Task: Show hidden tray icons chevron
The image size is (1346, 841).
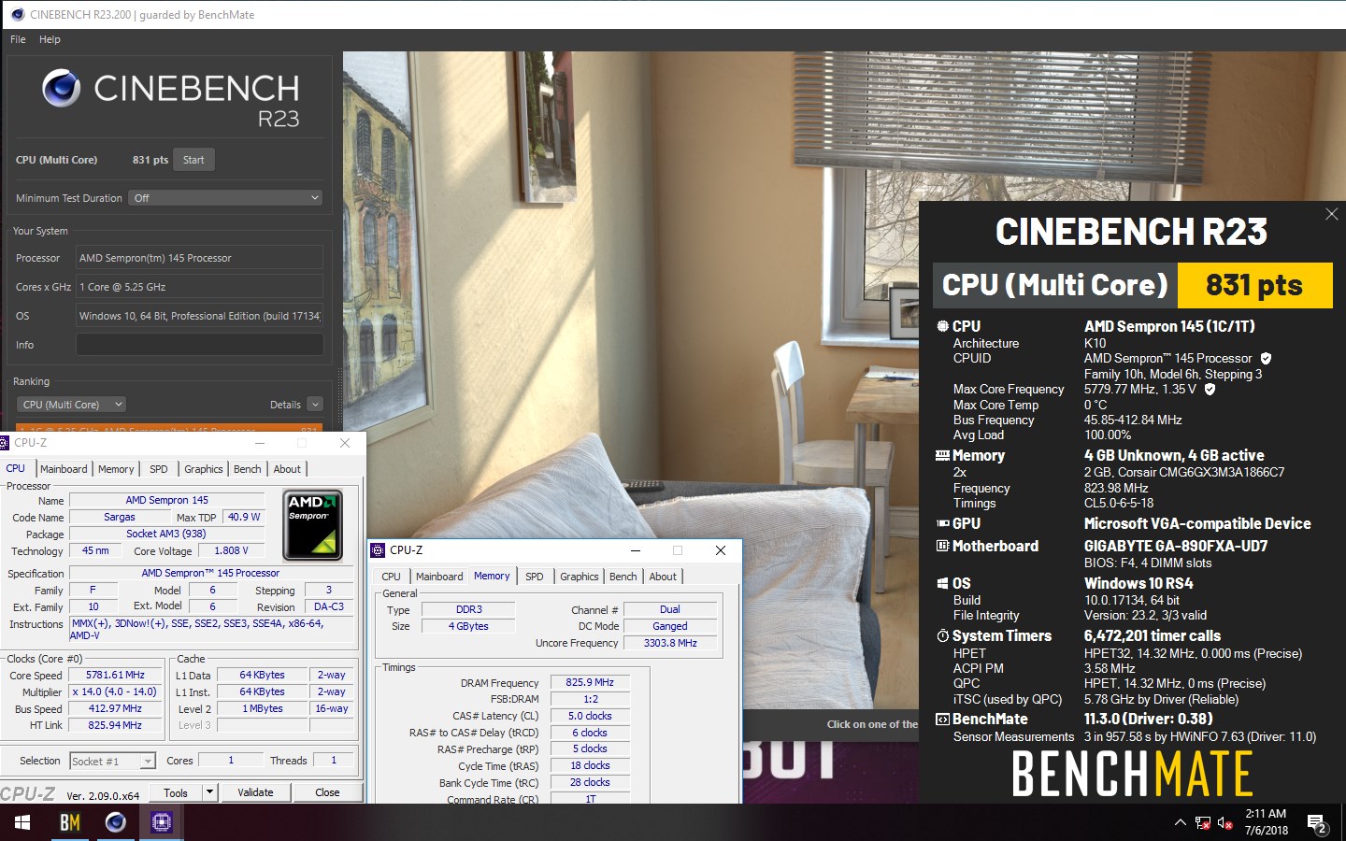Action: point(1180,823)
